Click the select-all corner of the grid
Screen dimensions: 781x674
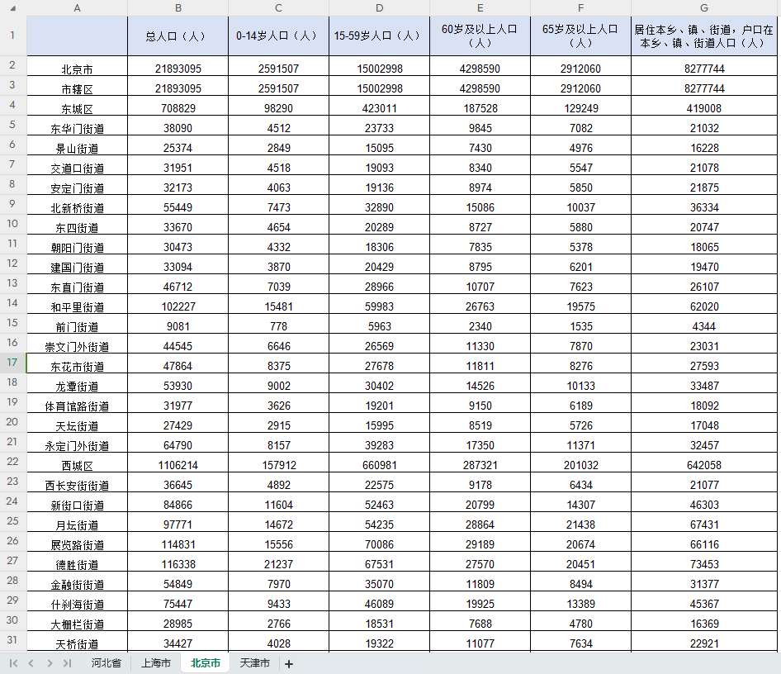pos(13,7)
